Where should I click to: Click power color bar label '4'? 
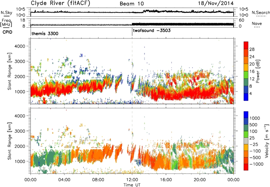(x=250, y=93)
